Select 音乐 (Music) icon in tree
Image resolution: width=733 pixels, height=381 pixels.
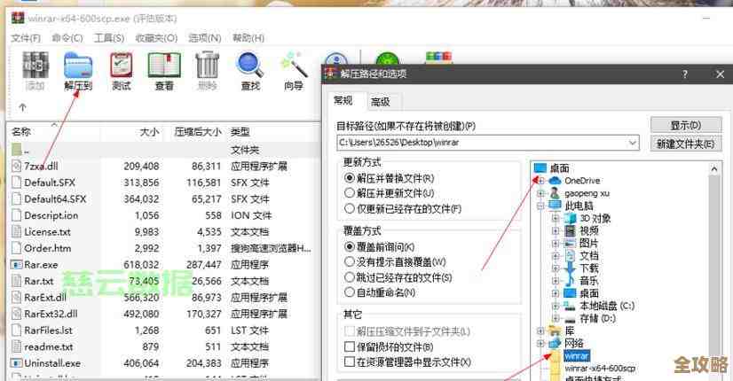click(x=570, y=281)
